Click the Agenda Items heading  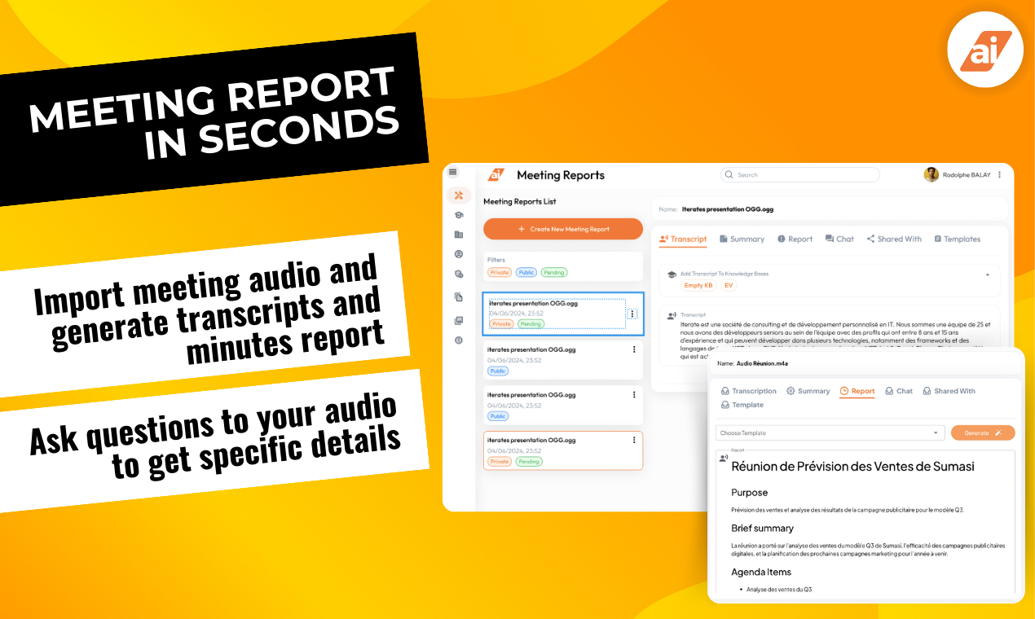click(x=760, y=572)
